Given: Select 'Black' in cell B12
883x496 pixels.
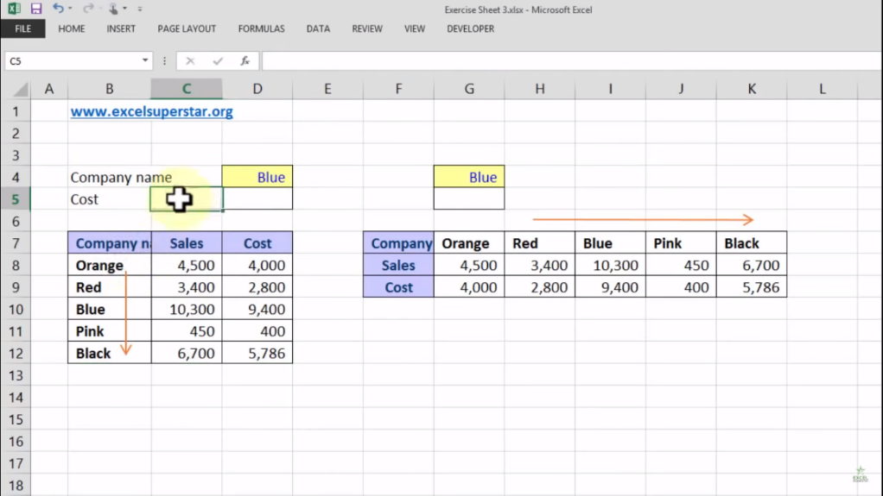Looking at the screenshot, I should click(x=109, y=353).
